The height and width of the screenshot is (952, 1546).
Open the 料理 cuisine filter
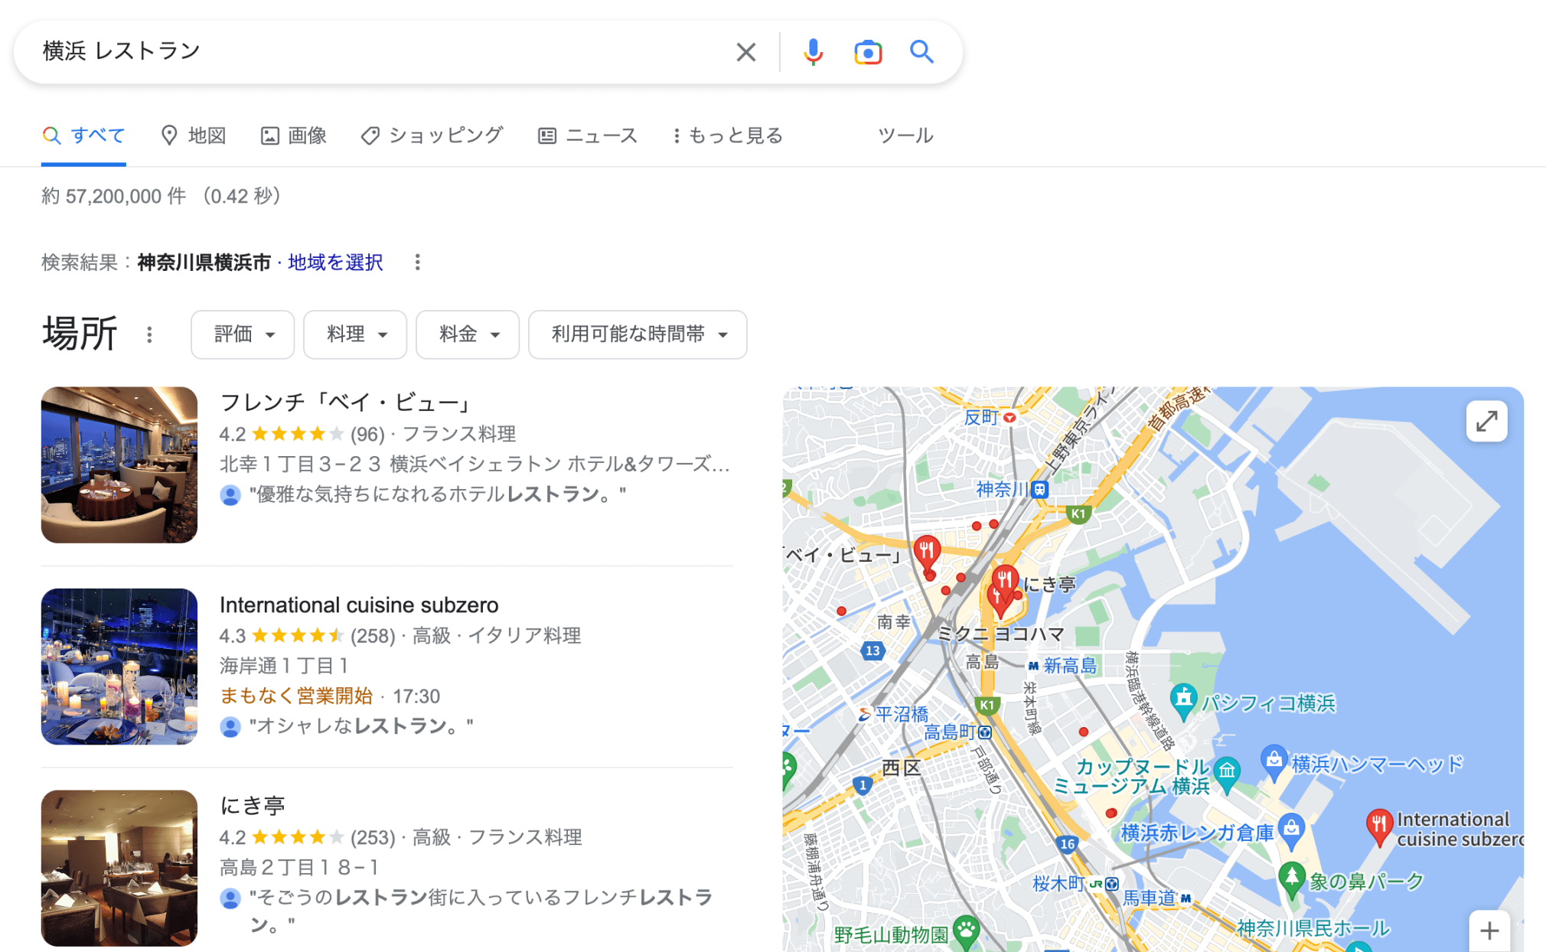354,334
